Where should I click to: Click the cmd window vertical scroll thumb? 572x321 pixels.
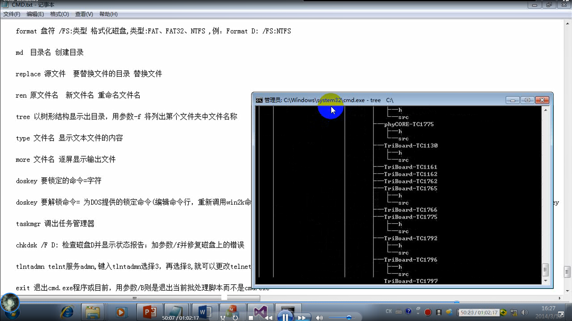(545, 270)
